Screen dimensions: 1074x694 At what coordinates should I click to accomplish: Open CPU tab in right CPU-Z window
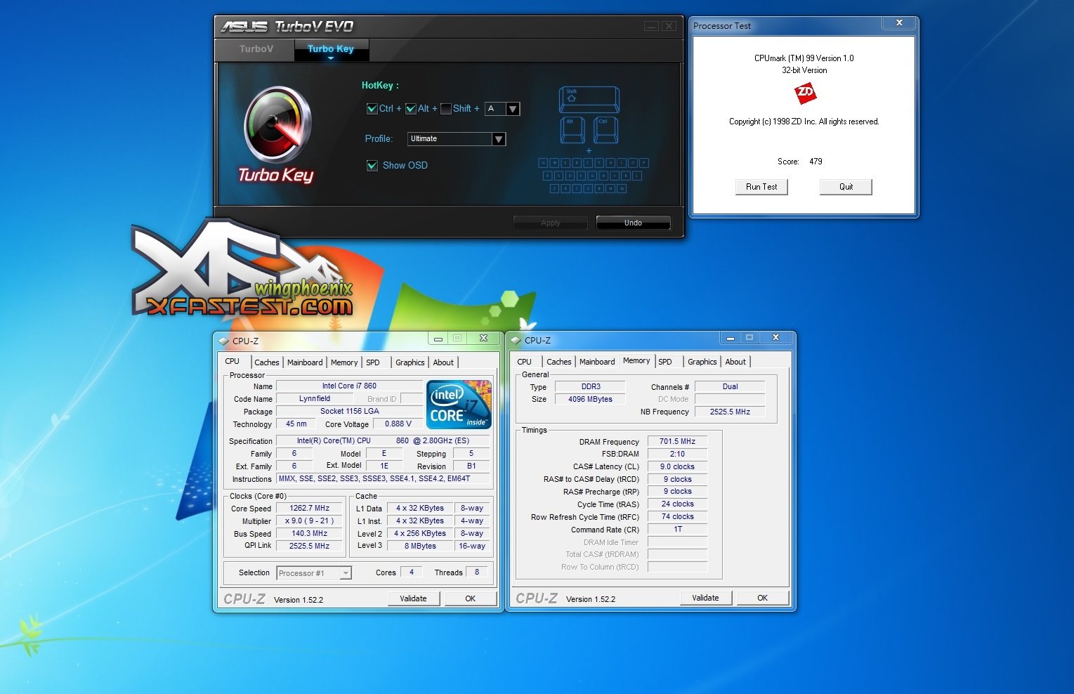(x=525, y=362)
